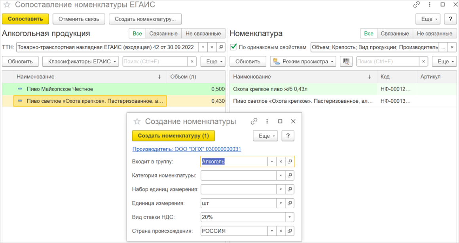
Task: Copy link to the main window
Action: tap(416, 5)
